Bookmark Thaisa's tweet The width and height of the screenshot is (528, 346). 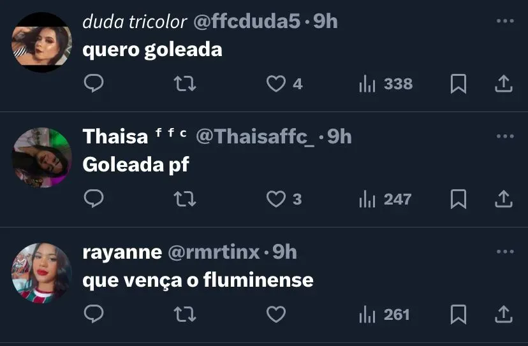(458, 199)
